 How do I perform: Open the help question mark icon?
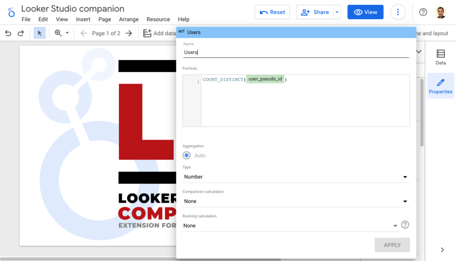(x=423, y=12)
